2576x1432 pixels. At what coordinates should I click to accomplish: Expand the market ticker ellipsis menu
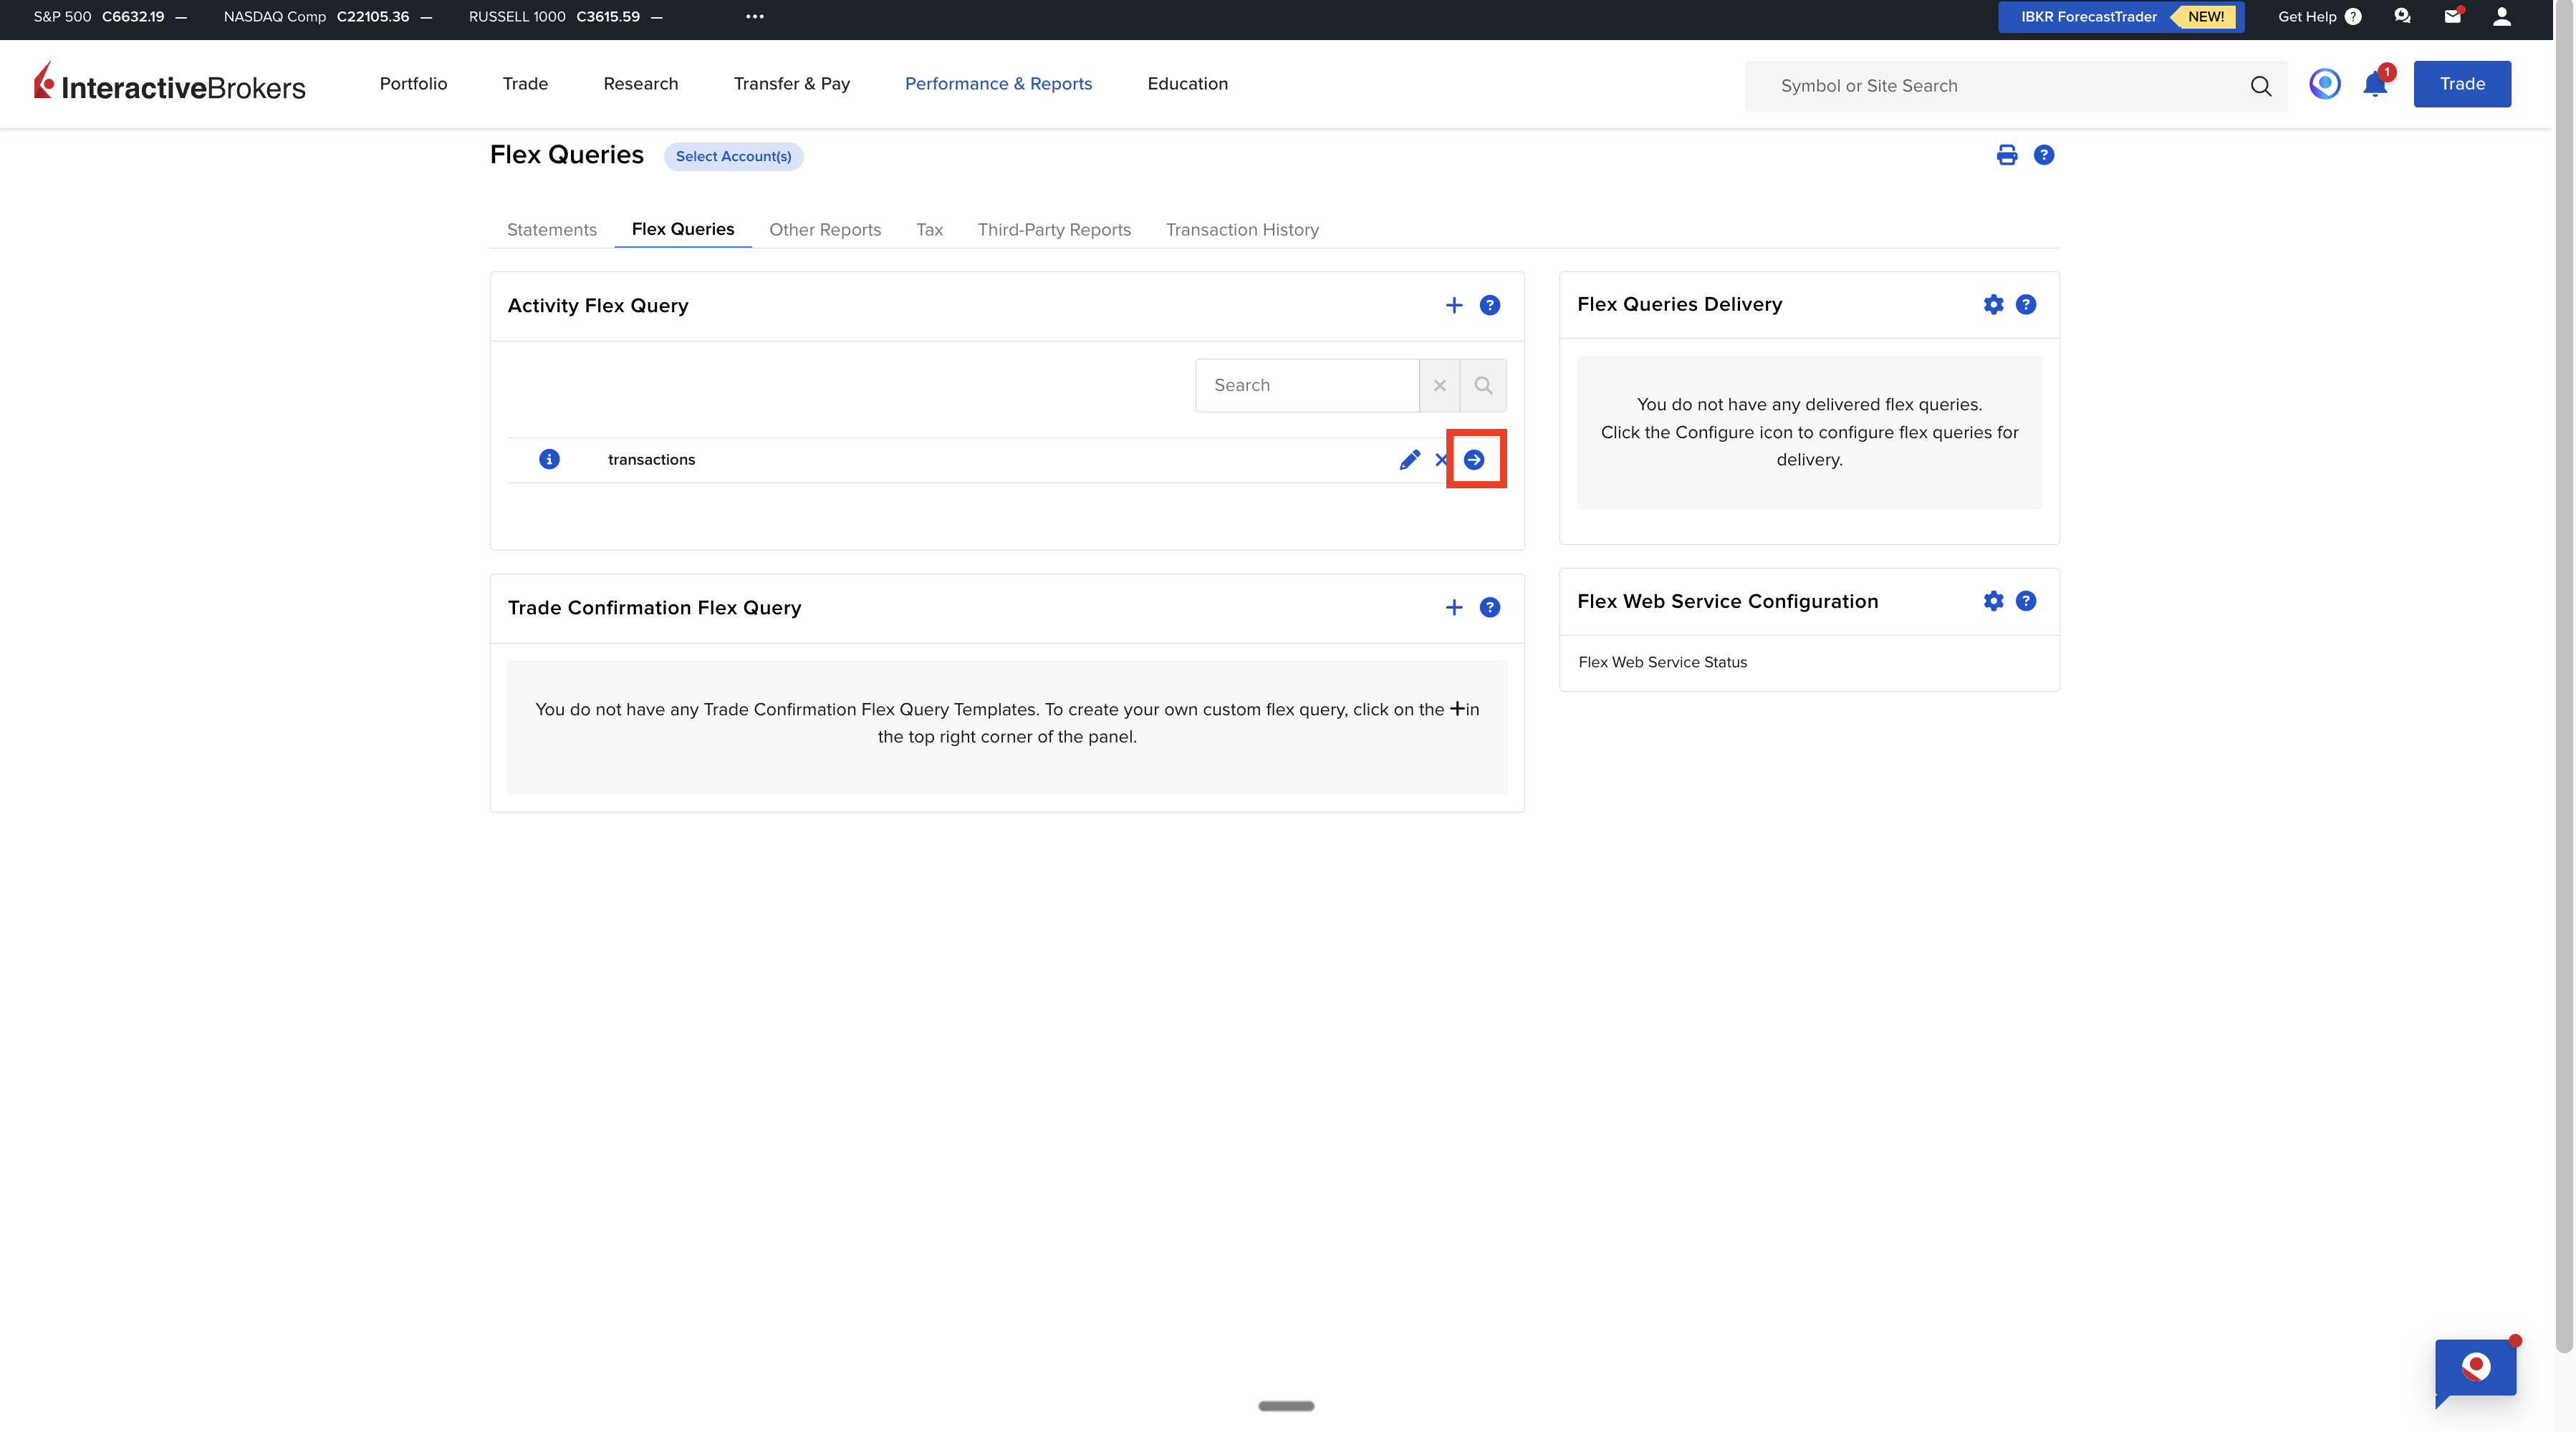coord(755,16)
